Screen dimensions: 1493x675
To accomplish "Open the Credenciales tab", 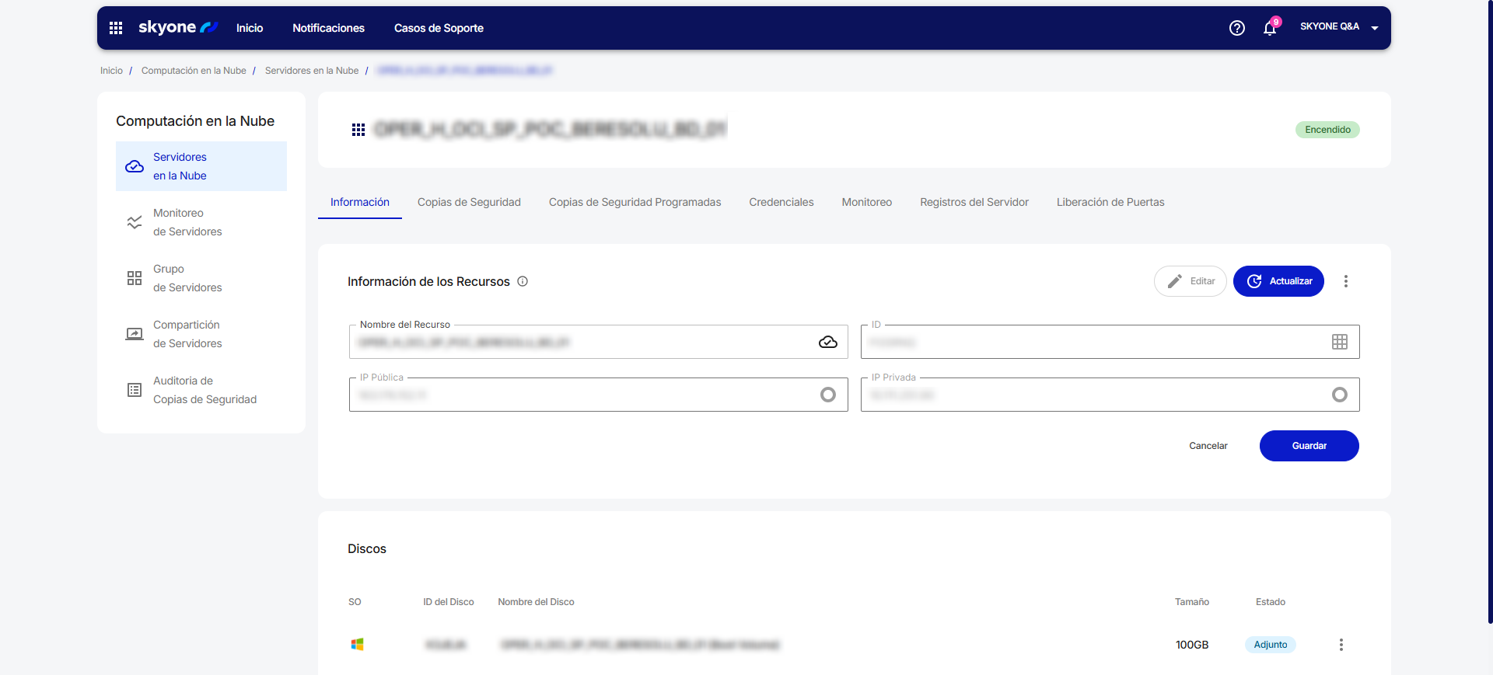I will click(781, 202).
